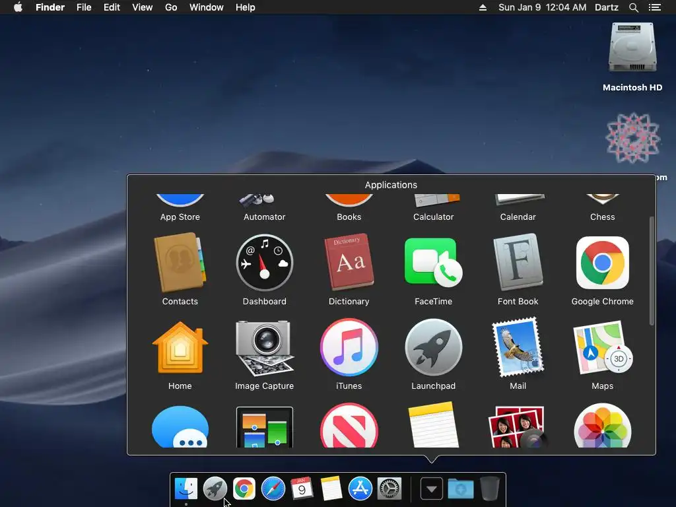This screenshot has width=676, height=507.
Task: Click the Launchpad rocket in the Dock
Action: (215, 489)
